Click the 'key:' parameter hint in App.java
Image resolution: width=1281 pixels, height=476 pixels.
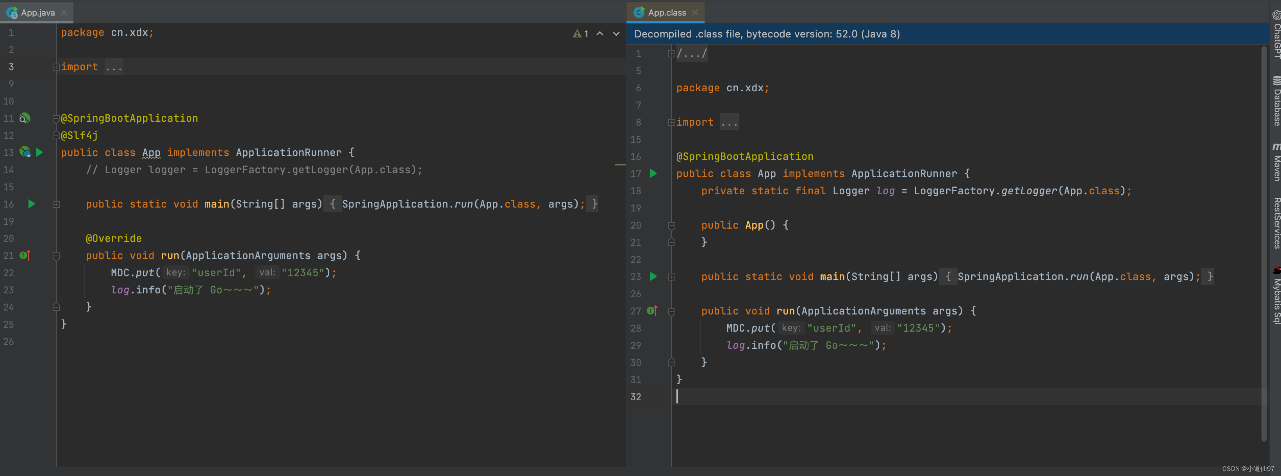point(175,272)
